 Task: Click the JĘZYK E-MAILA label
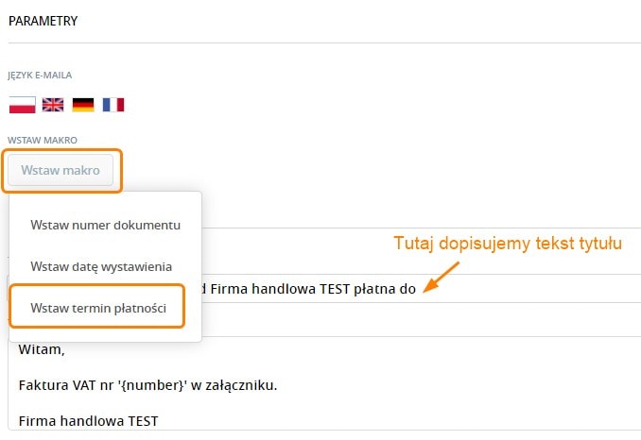[x=40, y=75]
